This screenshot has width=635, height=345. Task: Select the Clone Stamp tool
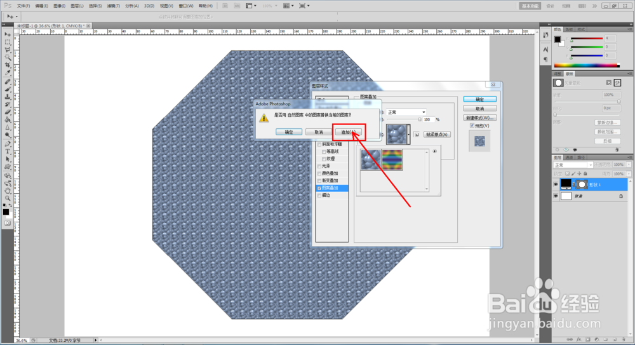pos(7,97)
